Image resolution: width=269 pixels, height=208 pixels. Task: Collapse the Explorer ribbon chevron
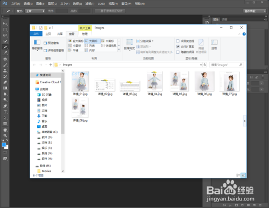(x=239, y=34)
